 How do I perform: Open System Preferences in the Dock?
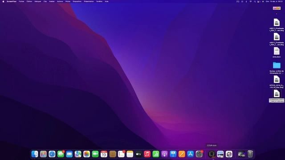(x=199, y=154)
